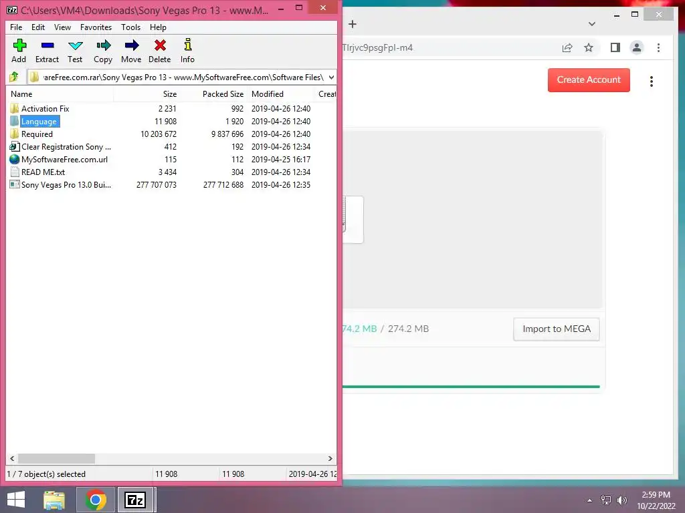This screenshot has height=513, width=685.
Task: Click the MEGA download progress bar
Action: pos(471,387)
